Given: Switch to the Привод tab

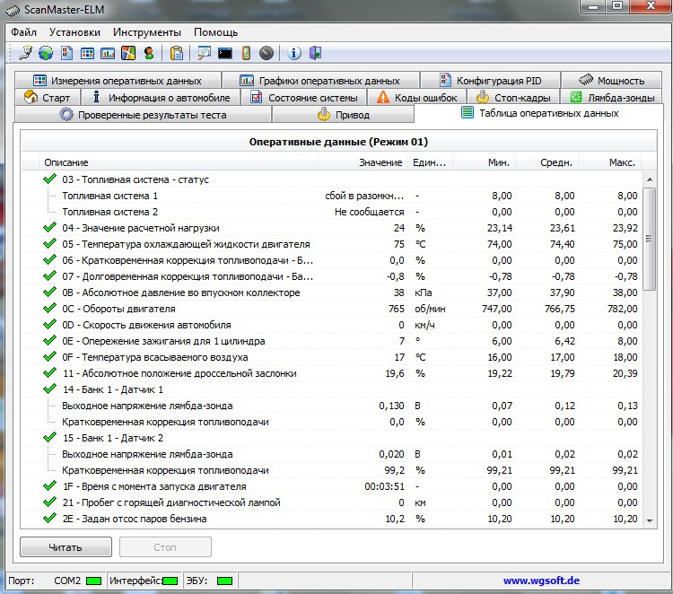Looking at the screenshot, I should pos(344,115).
